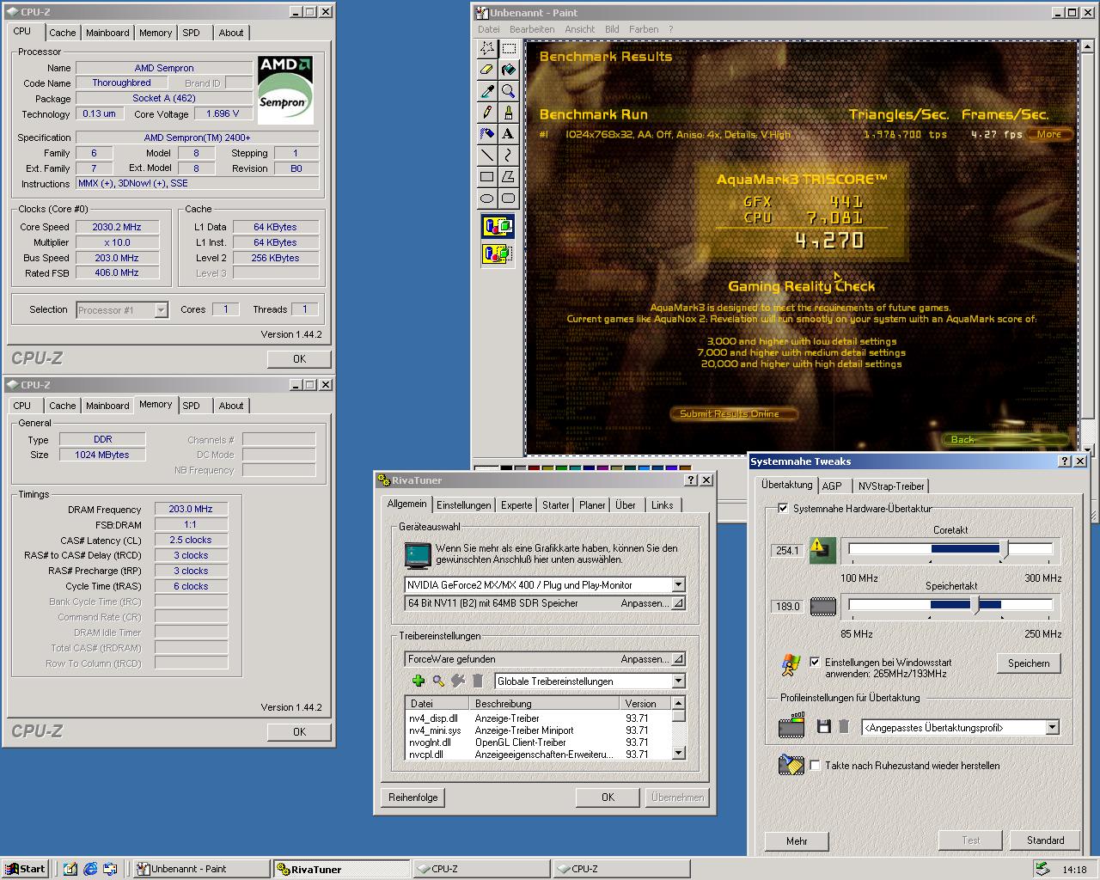The width and height of the screenshot is (1100, 880).
Task: Click the memory chip icon beside 189.0
Action: coord(823,607)
